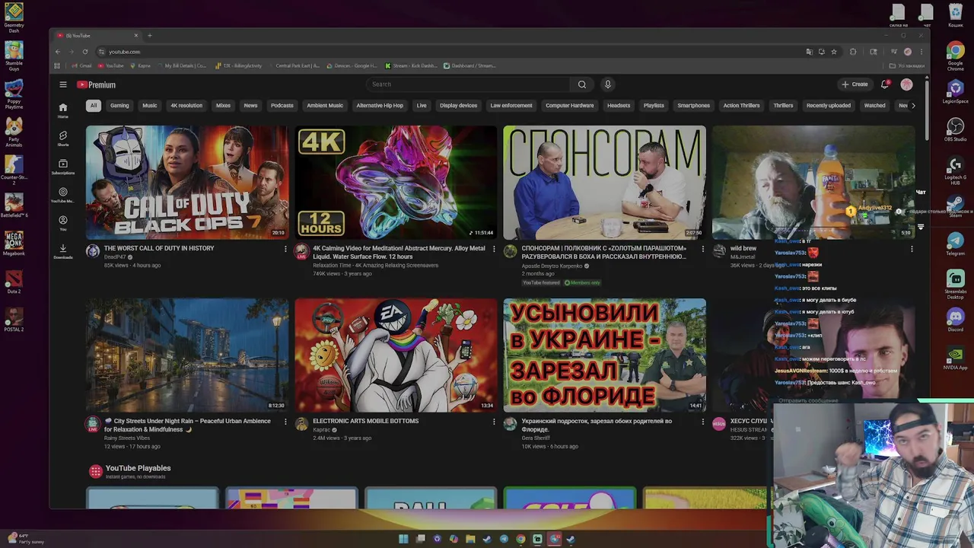Open the Relaxation Time channel link

[x=332, y=266]
